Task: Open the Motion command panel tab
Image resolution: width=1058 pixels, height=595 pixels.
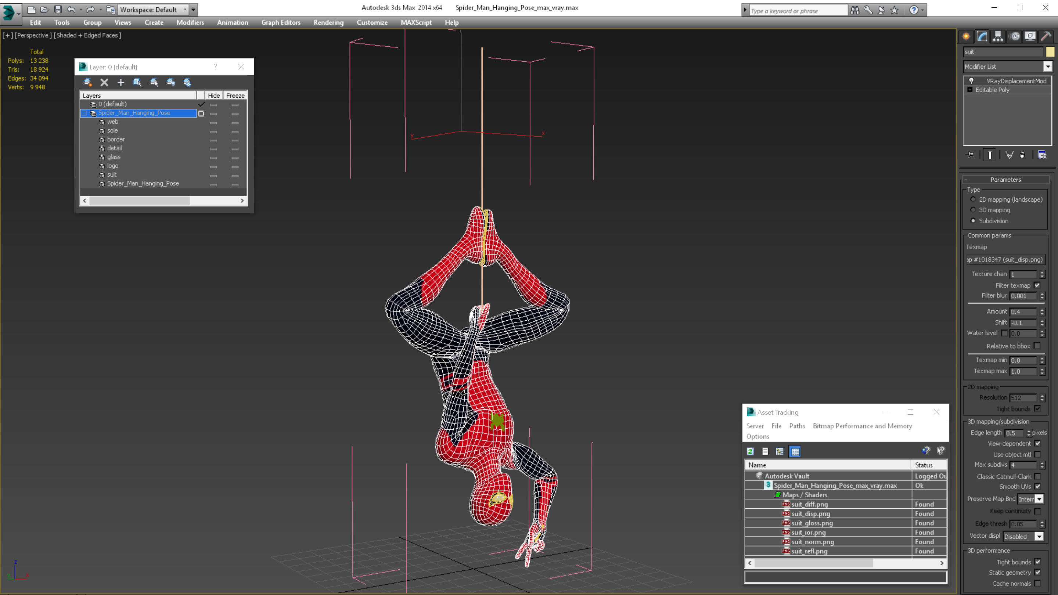Action: 1014,36
